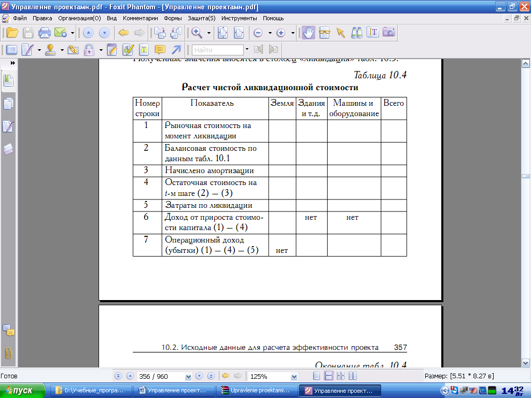Select the text viewer glasses icon
Image resolution: width=531 pixels, height=398 pixels.
[325, 33]
